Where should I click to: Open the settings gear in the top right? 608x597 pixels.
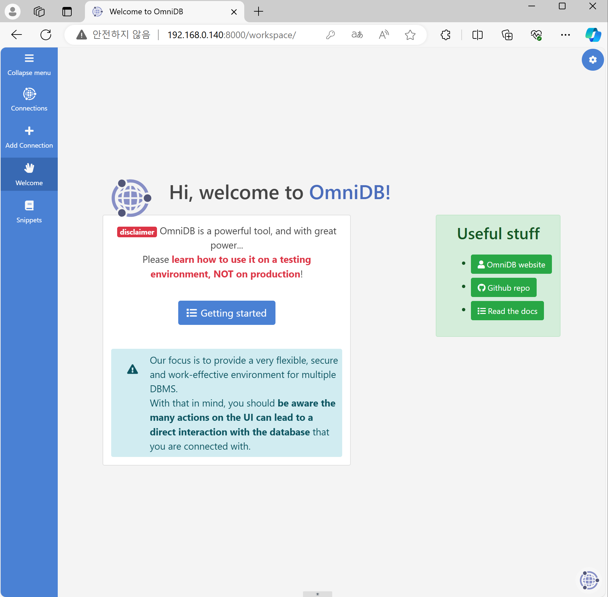[593, 60]
